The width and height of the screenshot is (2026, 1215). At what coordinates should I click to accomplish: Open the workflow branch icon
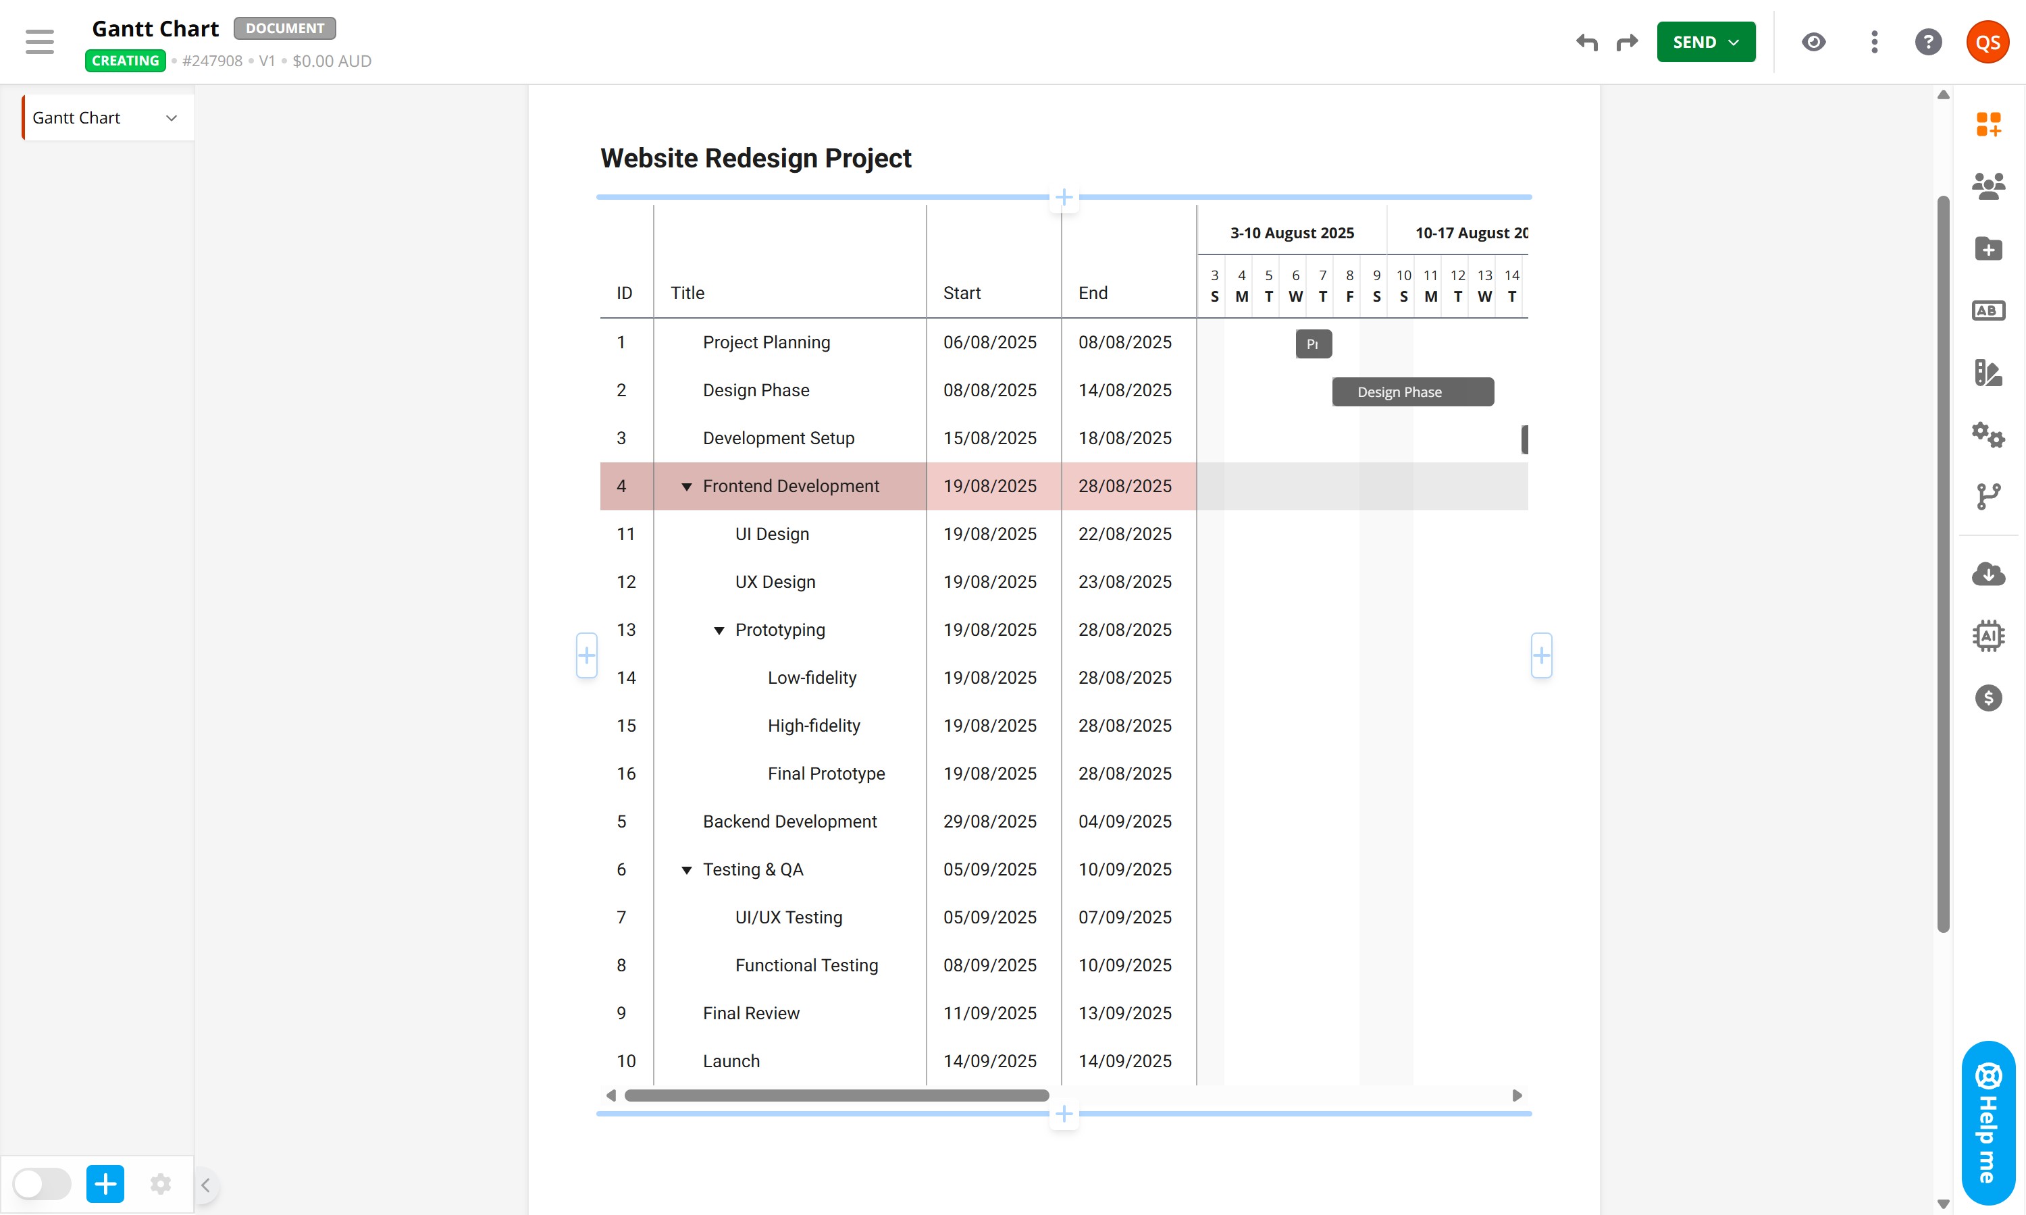[x=1988, y=496]
